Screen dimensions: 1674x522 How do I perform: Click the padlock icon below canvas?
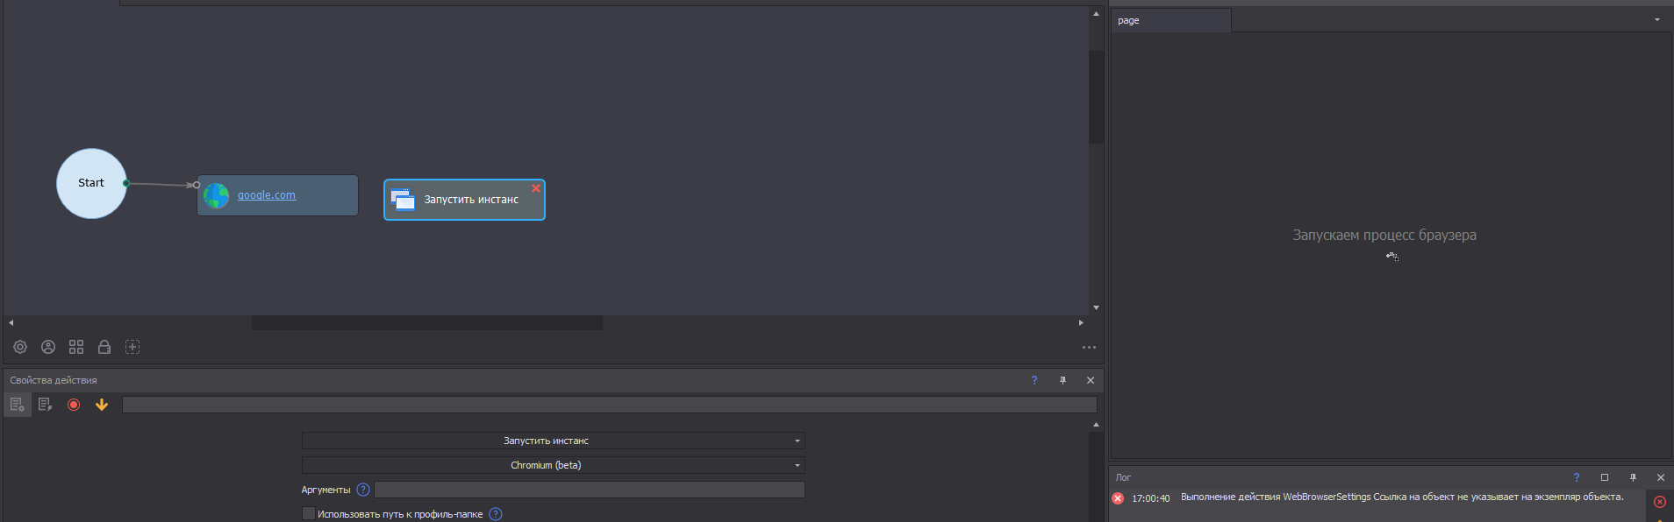pos(104,347)
